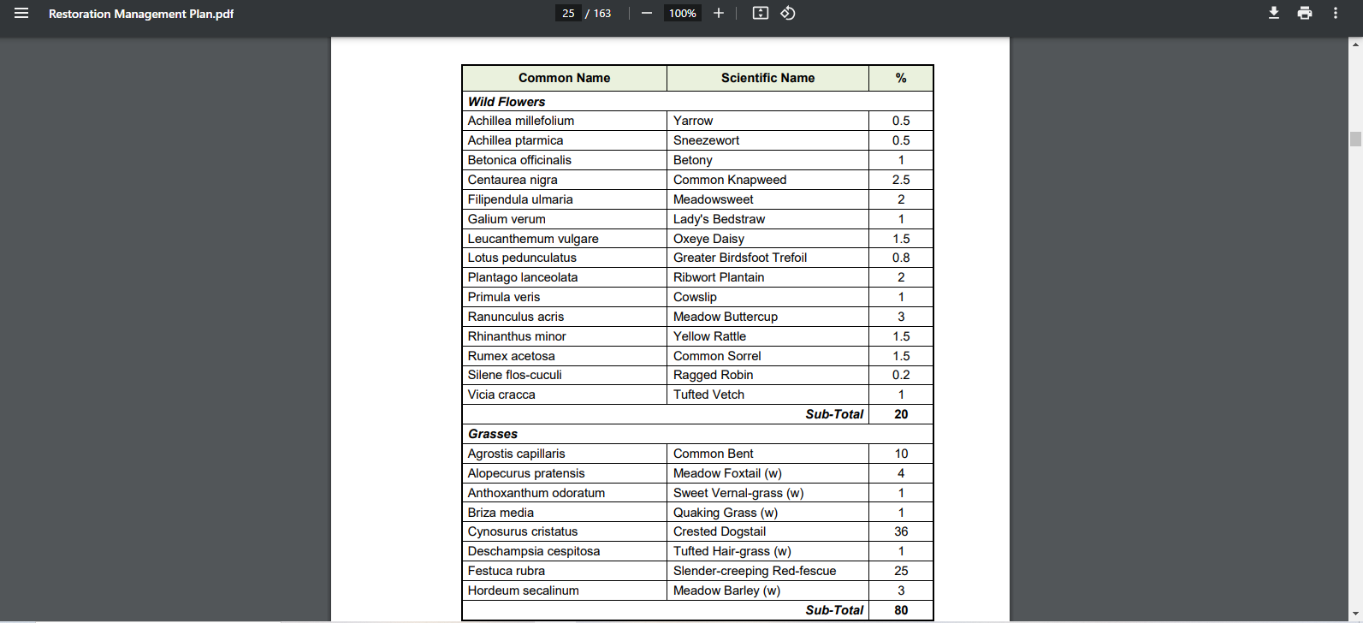This screenshot has height=623, width=1363.
Task: Click the page number field showing 25
Action: coord(568,14)
